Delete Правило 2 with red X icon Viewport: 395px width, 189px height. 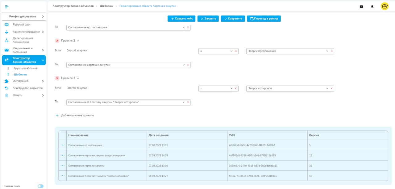(x=57, y=41)
